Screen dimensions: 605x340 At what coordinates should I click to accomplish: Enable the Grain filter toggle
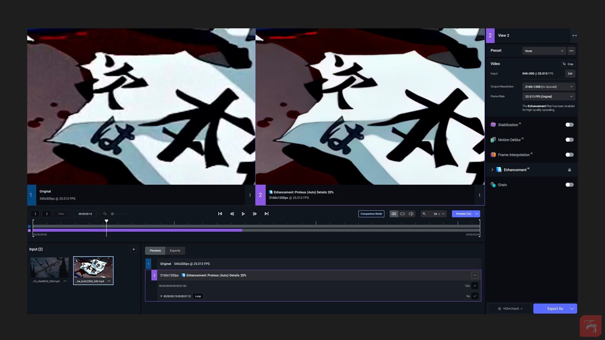point(569,185)
